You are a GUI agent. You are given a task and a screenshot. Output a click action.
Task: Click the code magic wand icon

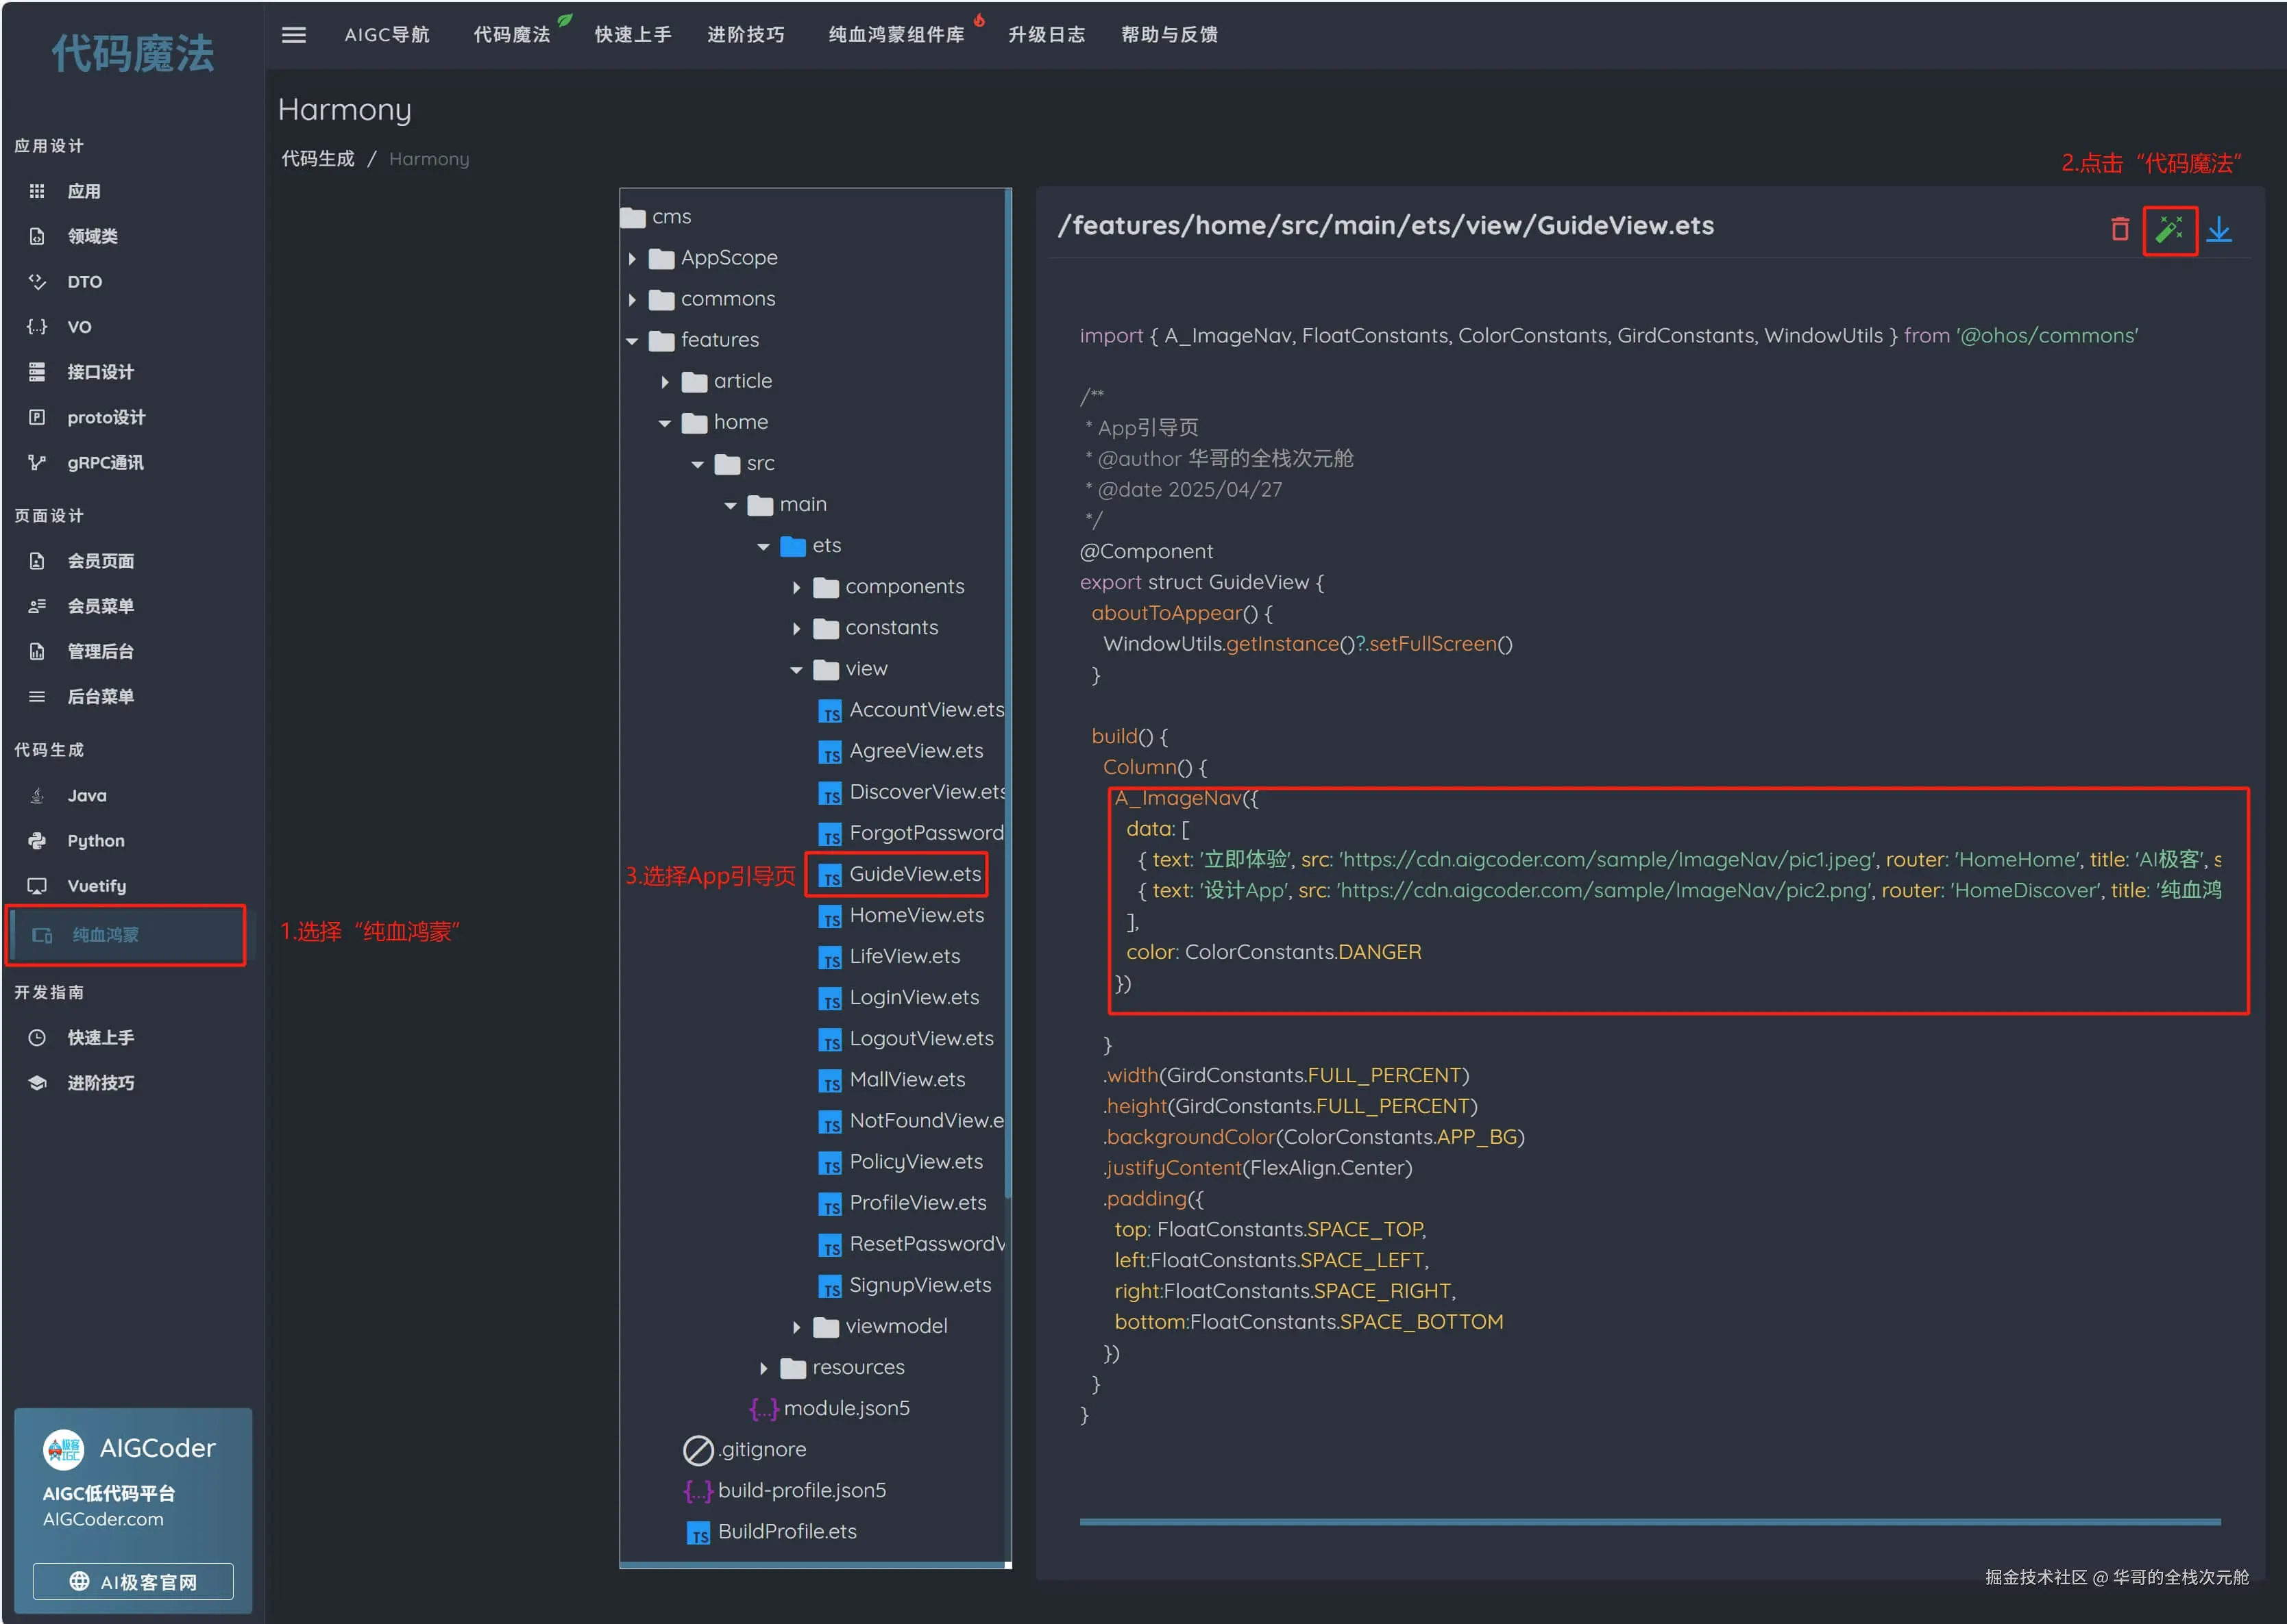pyautogui.click(x=2168, y=230)
